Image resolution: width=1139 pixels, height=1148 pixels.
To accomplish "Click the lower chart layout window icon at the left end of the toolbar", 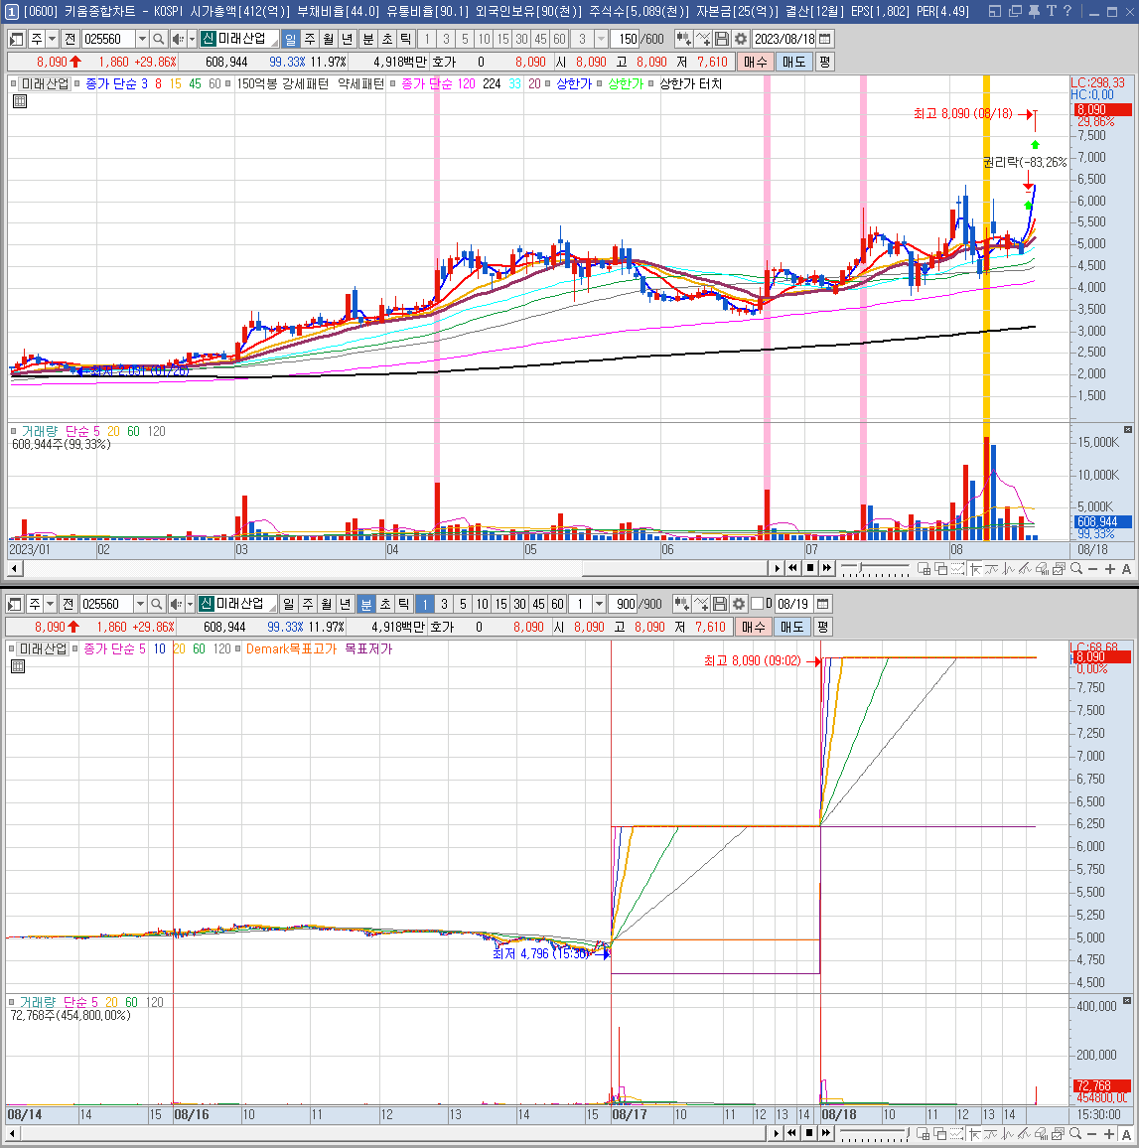I will coord(14,604).
